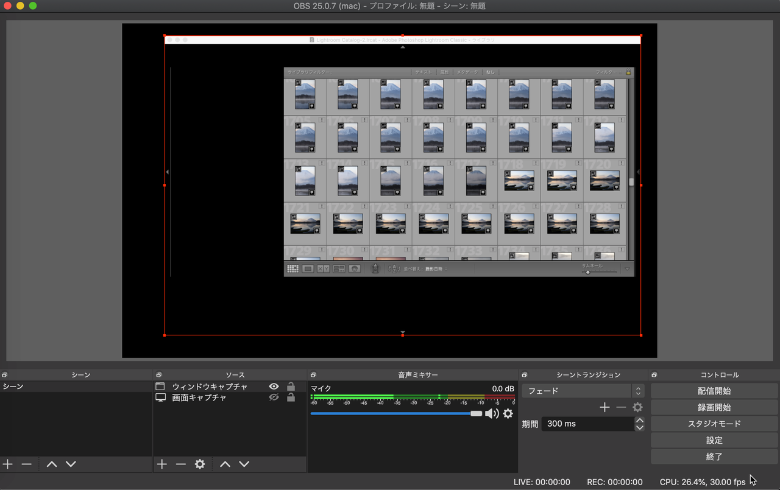Image resolution: width=780 pixels, height=490 pixels.
Task: Click the 期間 300 ms input field
Action: coord(587,424)
